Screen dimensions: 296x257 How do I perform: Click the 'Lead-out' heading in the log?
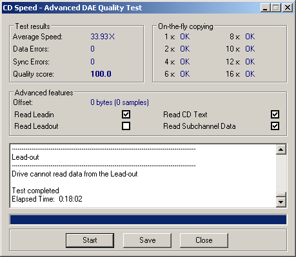pyautogui.click(x=25, y=157)
